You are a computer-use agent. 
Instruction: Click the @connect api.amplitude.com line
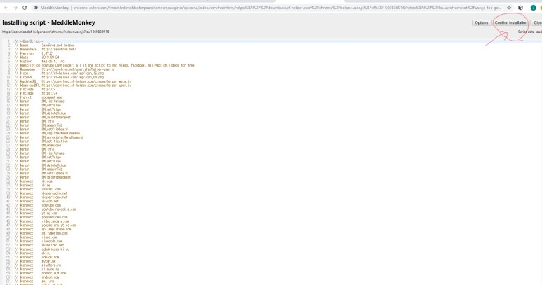[x=43, y=229]
